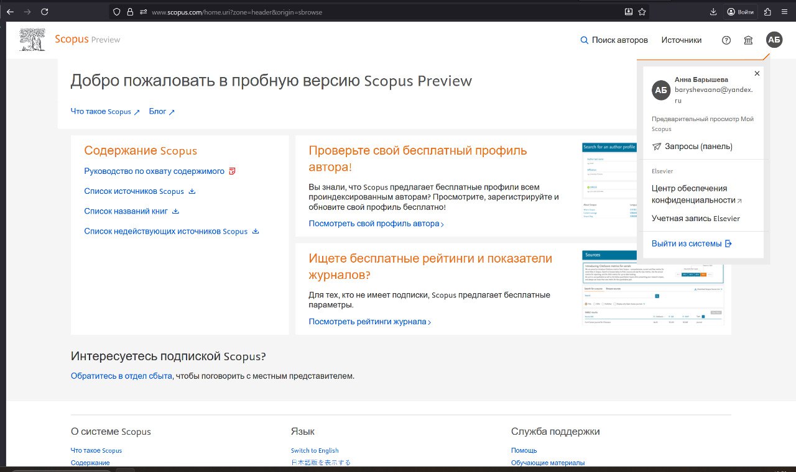Open АБ avatar account menu
Screen dimensions: 796x472
[x=774, y=40]
